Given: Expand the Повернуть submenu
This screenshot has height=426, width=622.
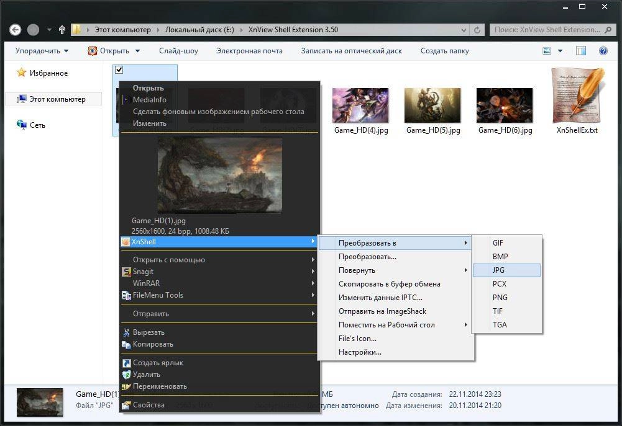Looking at the screenshot, I should [x=395, y=270].
